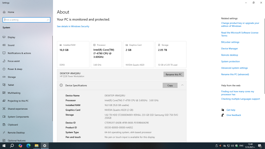Click the Home icon in the sidebar

[x=4, y=12]
